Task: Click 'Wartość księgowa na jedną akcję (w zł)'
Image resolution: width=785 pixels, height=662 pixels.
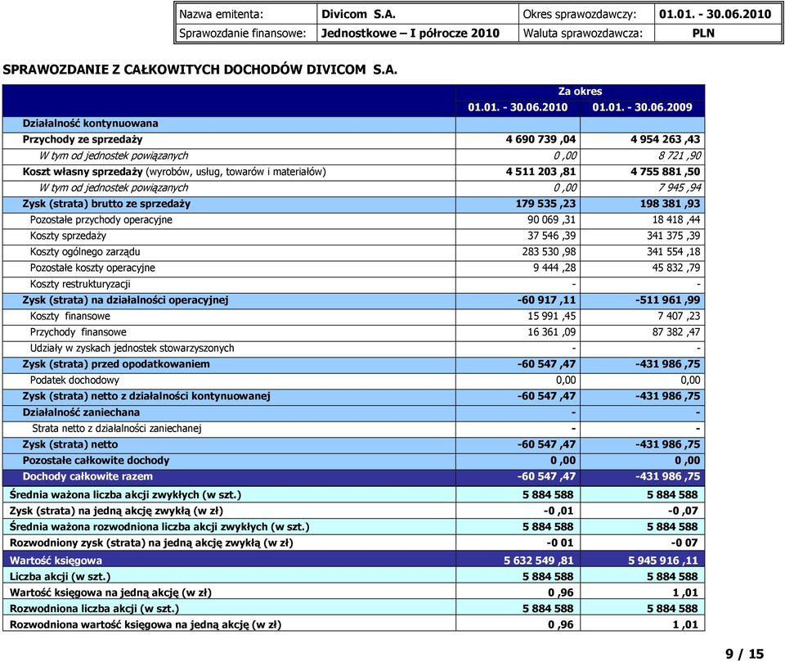Action: pos(110,592)
